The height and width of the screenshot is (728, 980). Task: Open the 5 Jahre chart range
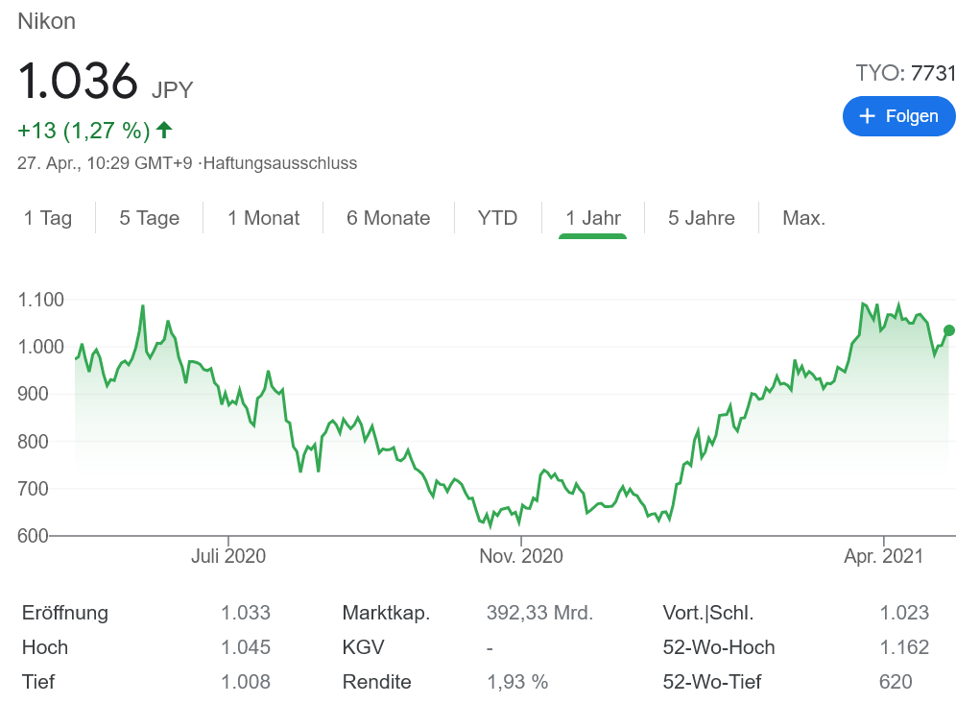(x=701, y=218)
